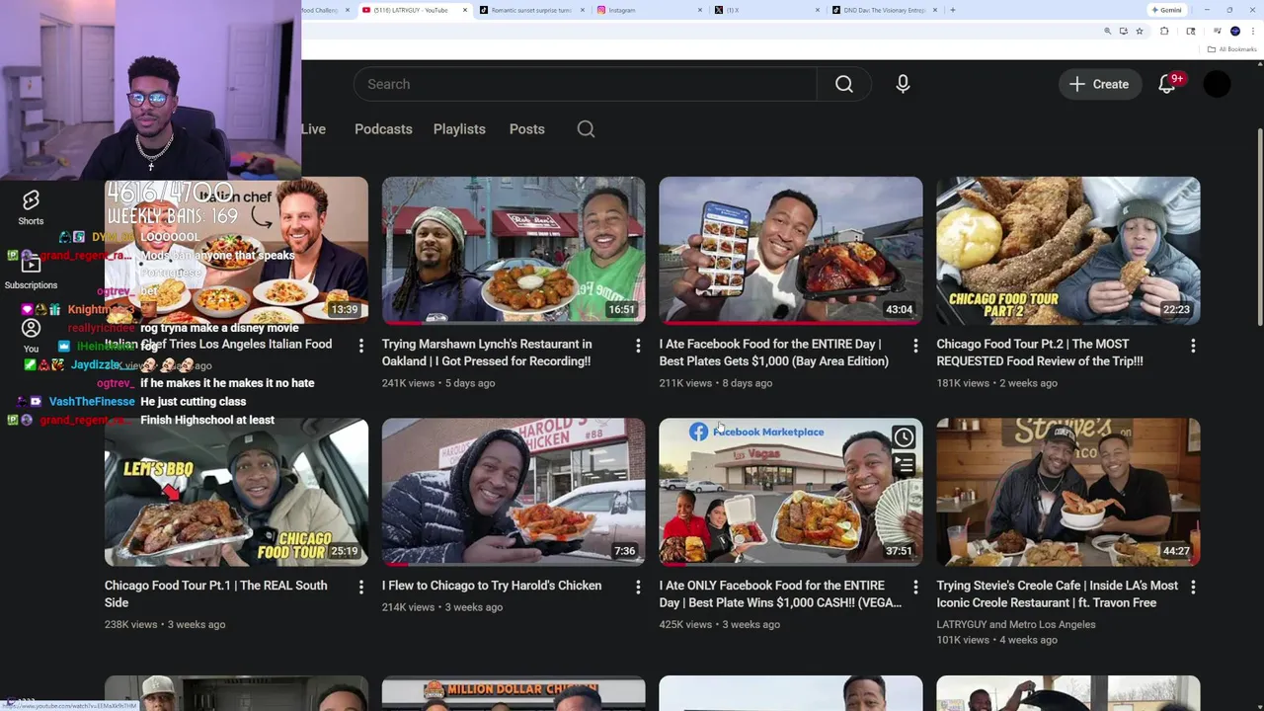Click the Create button
The height and width of the screenshot is (711, 1264).
pos(1099,84)
